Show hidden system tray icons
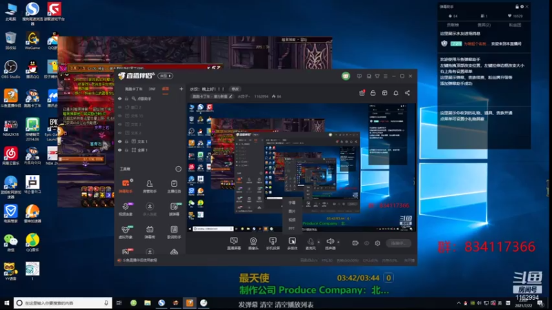 click(459, 303)
